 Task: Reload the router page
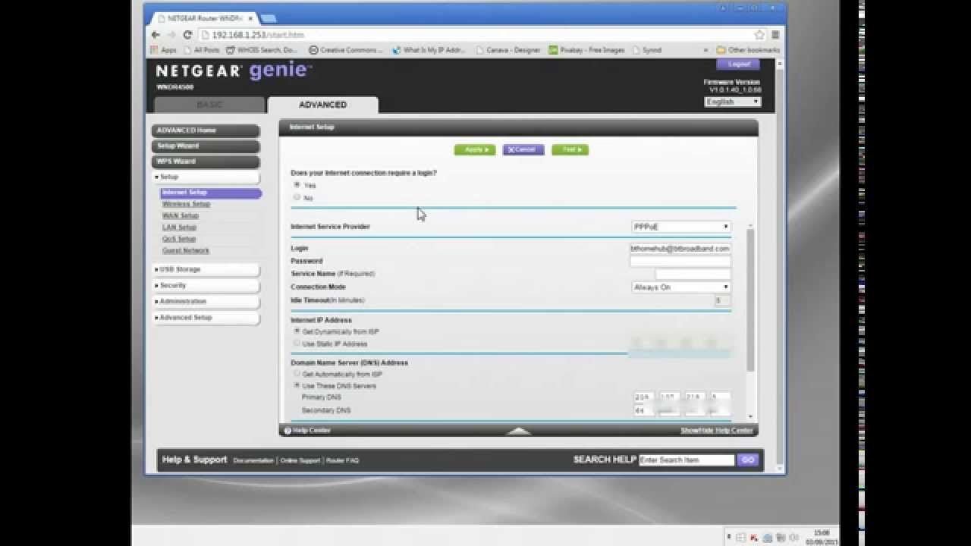pyautogui.click(x=188, y=35)
